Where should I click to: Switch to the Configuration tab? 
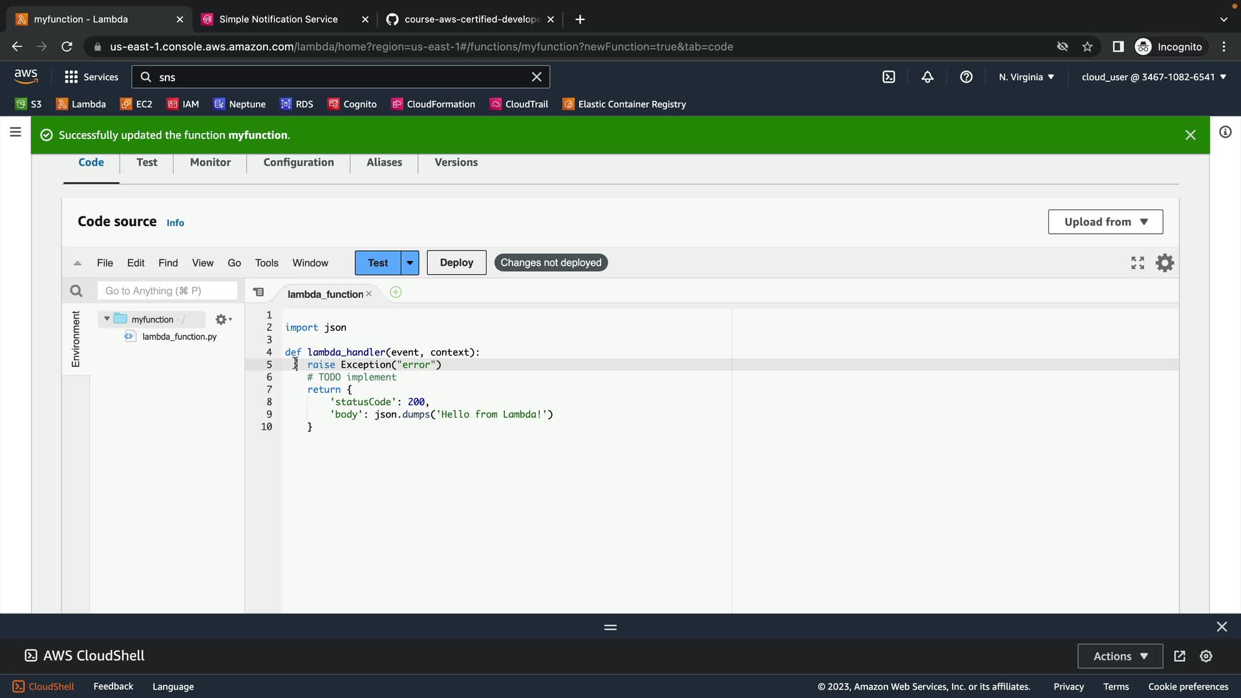[x=299, y=162]
